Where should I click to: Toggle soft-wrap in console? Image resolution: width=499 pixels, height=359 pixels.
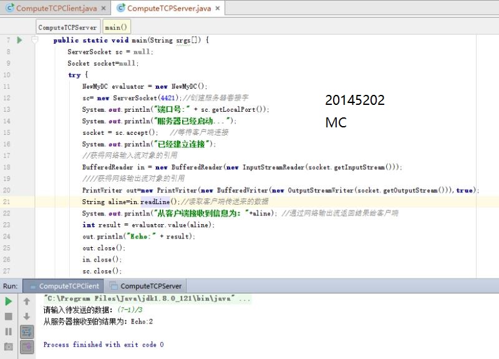(27, 332)
